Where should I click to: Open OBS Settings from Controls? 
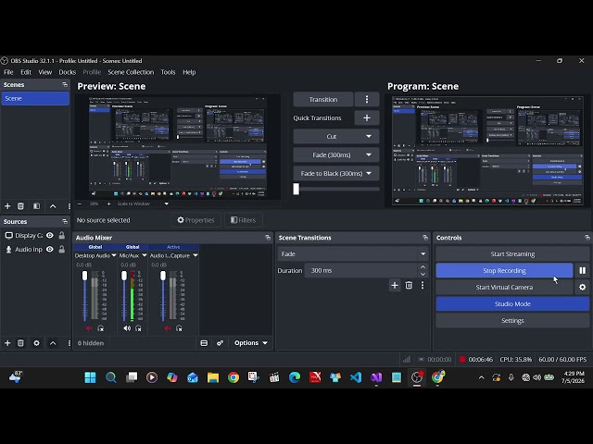tap(512, 321)
